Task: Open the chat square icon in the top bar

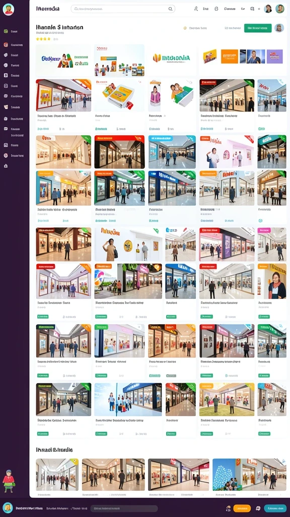Action: coord(252,9)
